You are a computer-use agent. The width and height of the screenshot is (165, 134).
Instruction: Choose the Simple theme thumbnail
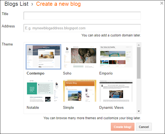click(79, 91)
